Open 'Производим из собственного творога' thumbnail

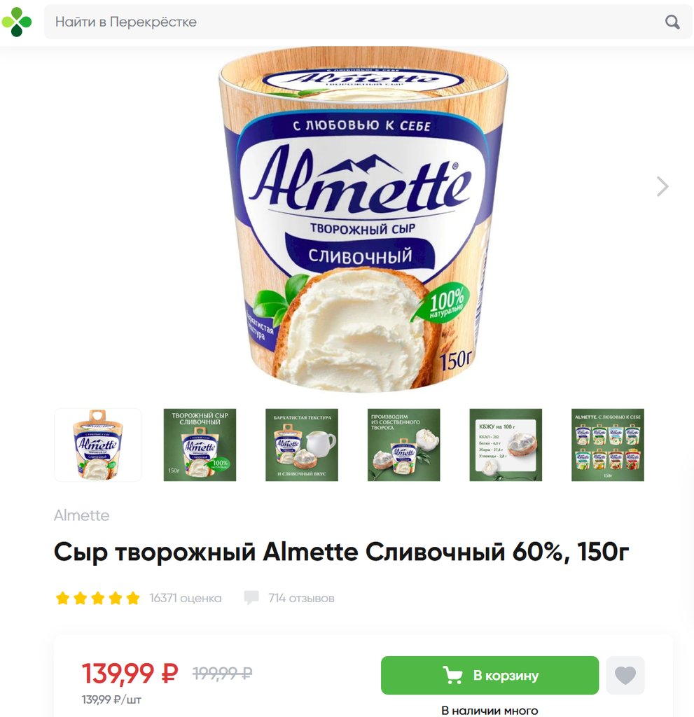coord(404,445)
